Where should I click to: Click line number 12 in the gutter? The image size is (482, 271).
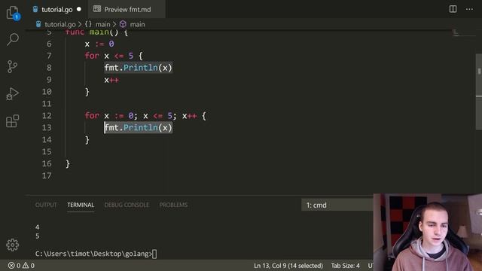coord(47,115)
